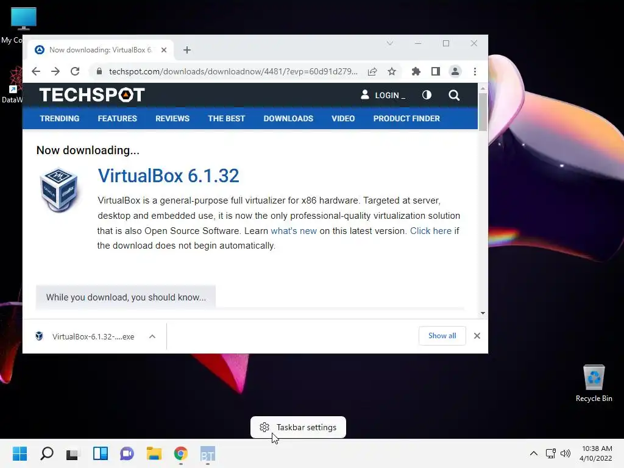Click the VirtualBox 6.1.32 title link

pyautogui.click(x=168, y=176)
